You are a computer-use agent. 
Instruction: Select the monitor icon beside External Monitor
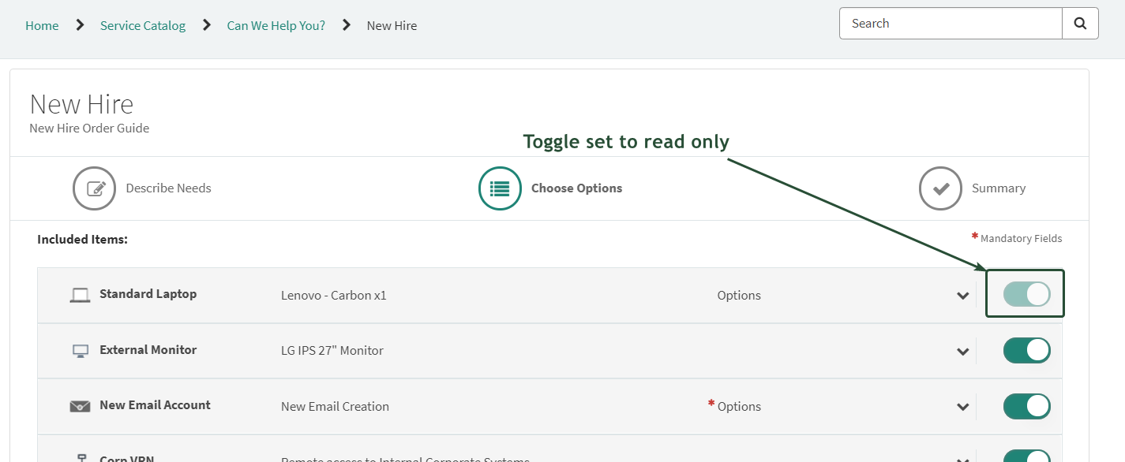(x=80, y=350)
